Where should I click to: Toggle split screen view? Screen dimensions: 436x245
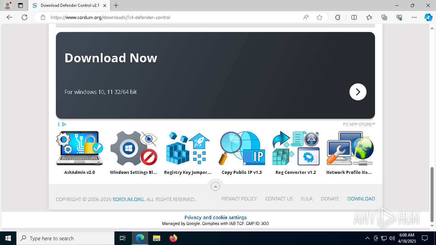coord(354,17)
